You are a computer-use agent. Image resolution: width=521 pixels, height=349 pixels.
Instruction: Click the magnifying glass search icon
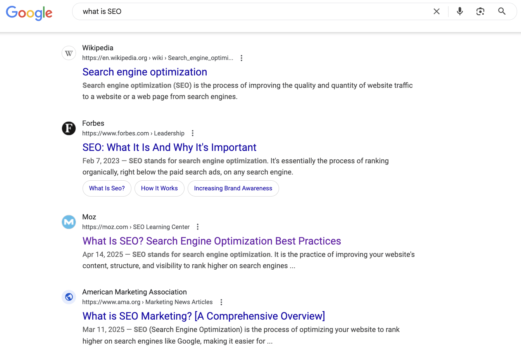pyautogui.click(x=502, y=11)
